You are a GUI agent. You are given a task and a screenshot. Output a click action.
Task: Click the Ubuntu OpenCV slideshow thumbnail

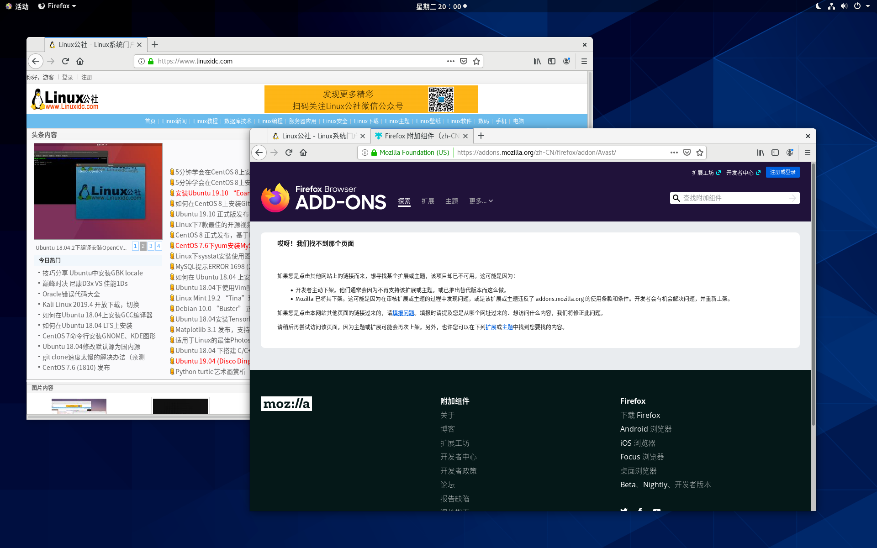(x=98, y=191)
